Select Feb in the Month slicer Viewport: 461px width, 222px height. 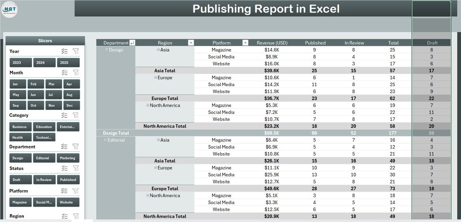(36, 84)
